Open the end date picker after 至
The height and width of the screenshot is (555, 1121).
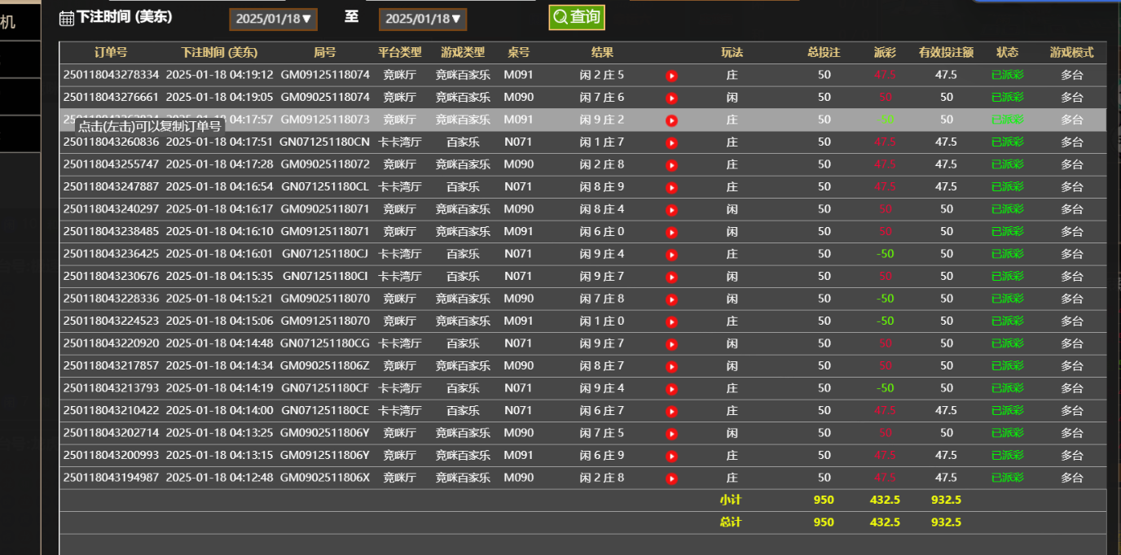coord(423,19)
